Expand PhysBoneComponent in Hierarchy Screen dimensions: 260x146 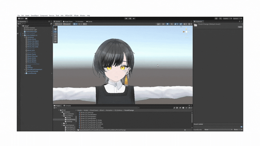click(x=25, y=69)
